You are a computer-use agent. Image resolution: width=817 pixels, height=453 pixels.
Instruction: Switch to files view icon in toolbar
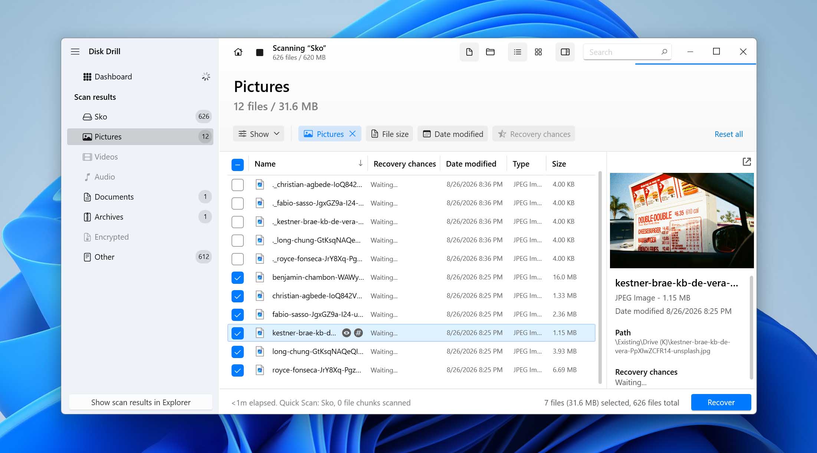tap(469, 52)
